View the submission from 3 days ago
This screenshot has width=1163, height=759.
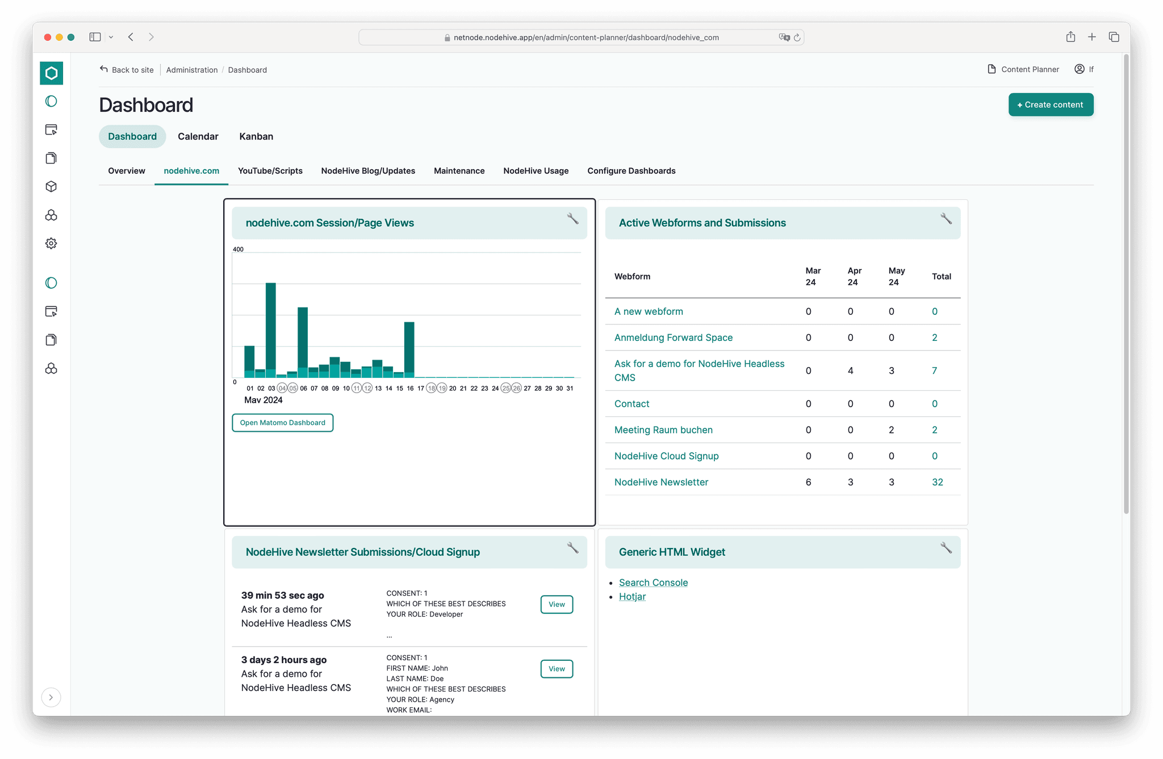click(557, 669)
